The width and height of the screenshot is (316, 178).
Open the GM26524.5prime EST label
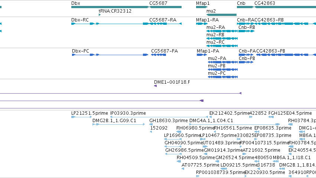(235, 158)
